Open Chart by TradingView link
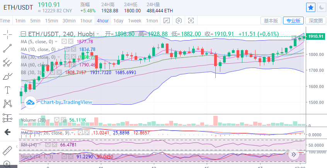327x168 pixels. pos(66,102)
